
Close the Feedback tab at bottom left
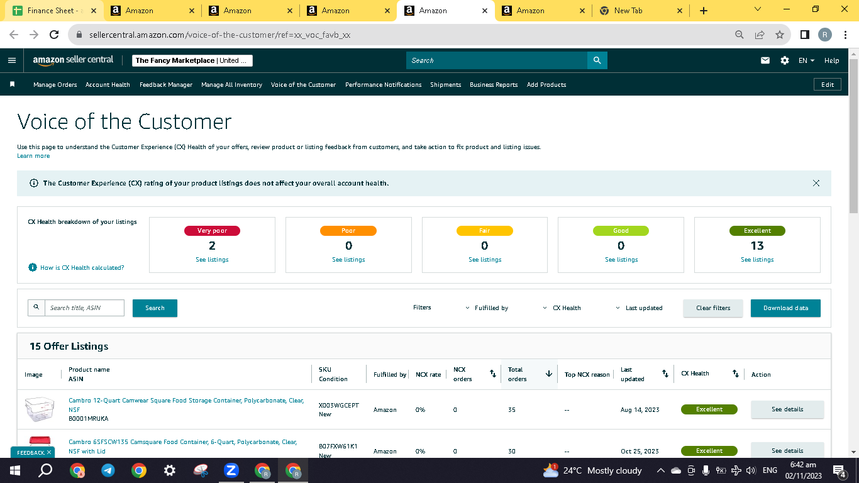pyautogui.click(x=49, y=452)
